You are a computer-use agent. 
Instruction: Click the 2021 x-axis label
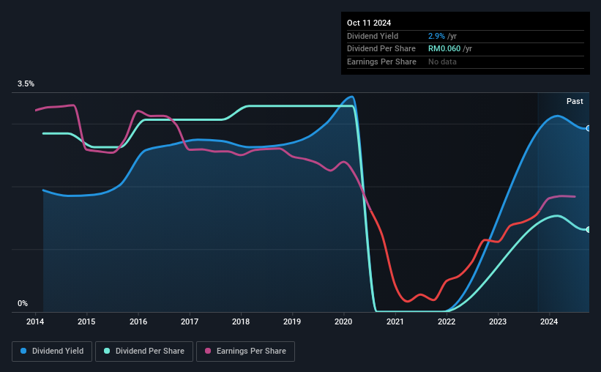point(395,321)
